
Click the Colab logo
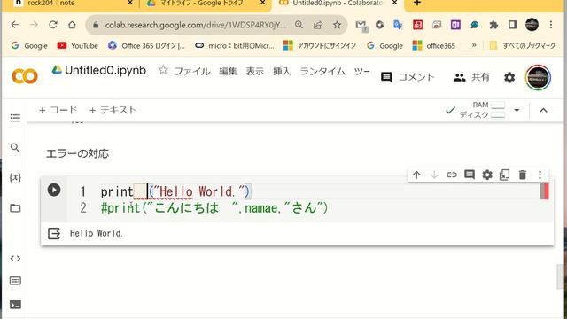coord(25,76)
